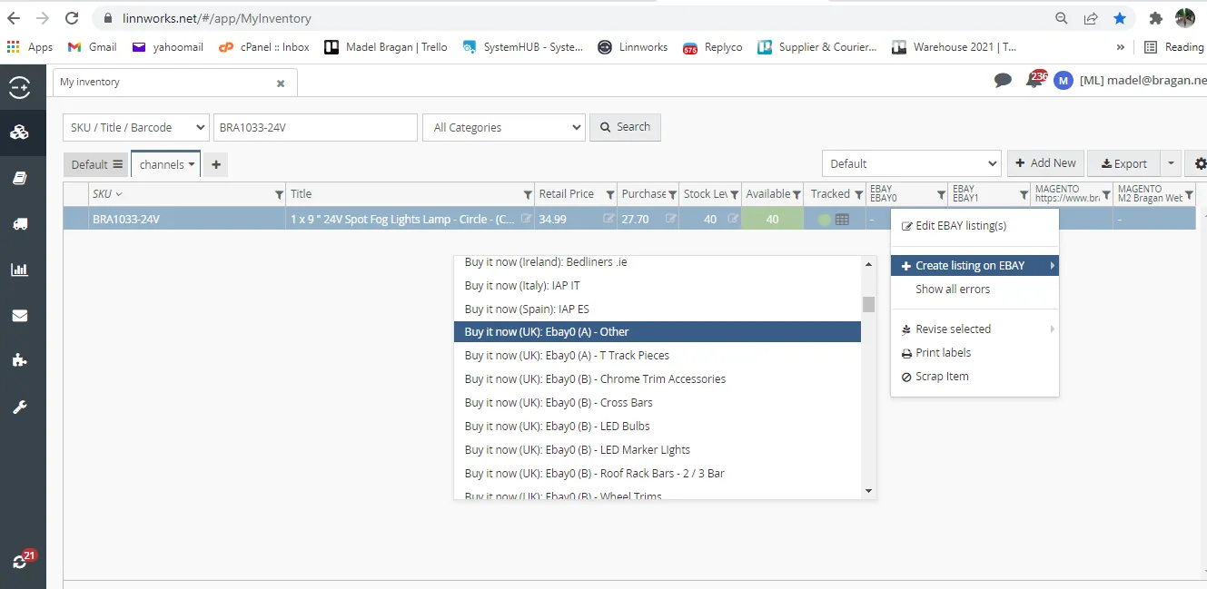Image resolution: width=1207 pixels, height=589 pixels.
Task: Reload the page in Chrome
Action: 72,18
